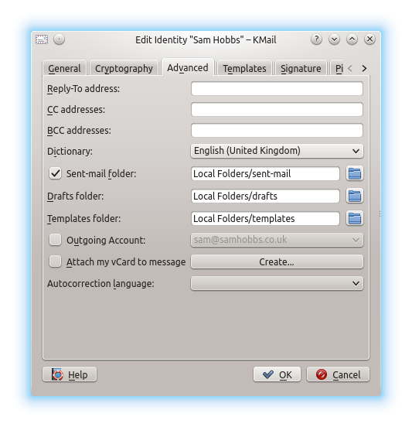
Task: Click the pin-on-all-desktops round button in the title bar
Action: coord(59,39)
